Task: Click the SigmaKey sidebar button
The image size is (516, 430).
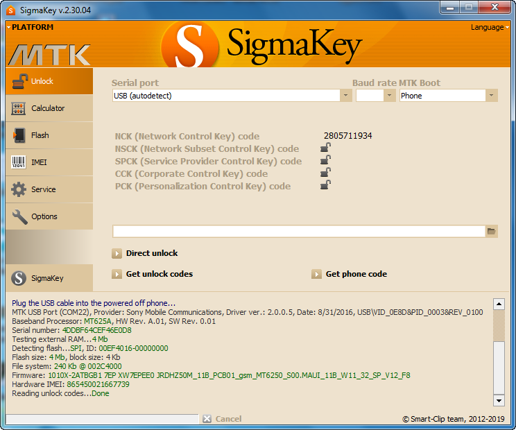Action: 49,278
